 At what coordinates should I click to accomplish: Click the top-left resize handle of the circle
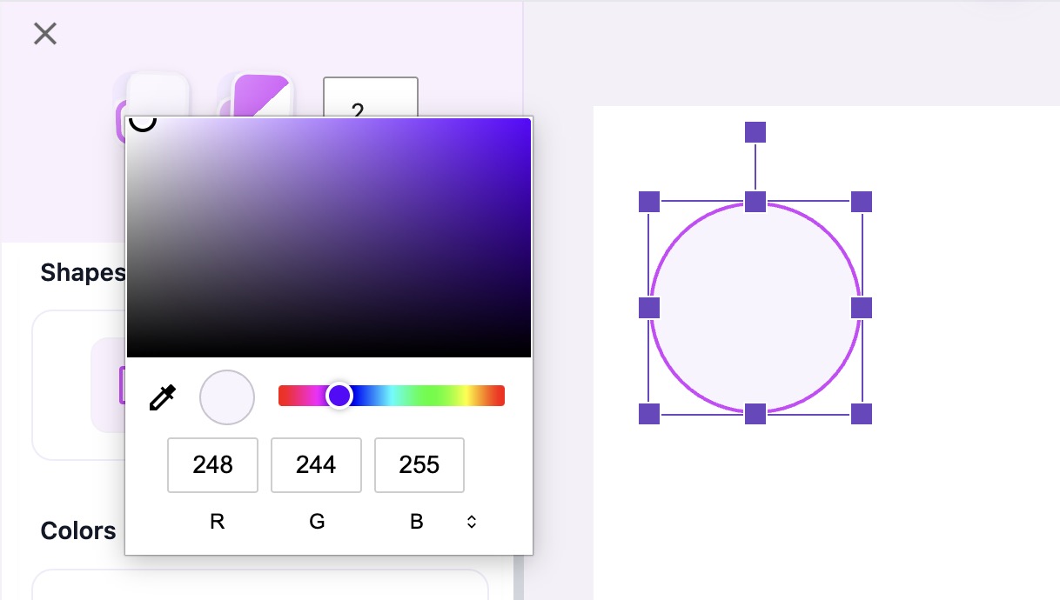click(x=649, y=202)
